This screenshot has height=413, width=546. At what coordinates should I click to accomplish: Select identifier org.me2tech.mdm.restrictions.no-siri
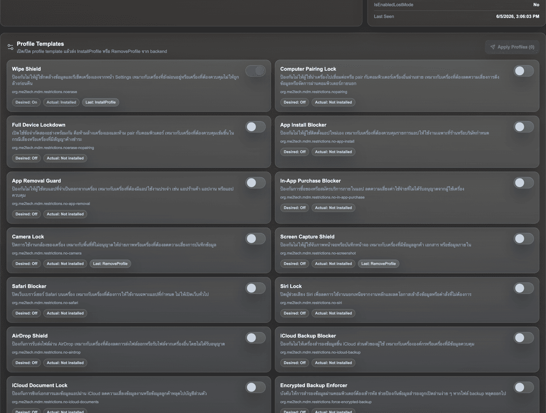pos(311,303)
